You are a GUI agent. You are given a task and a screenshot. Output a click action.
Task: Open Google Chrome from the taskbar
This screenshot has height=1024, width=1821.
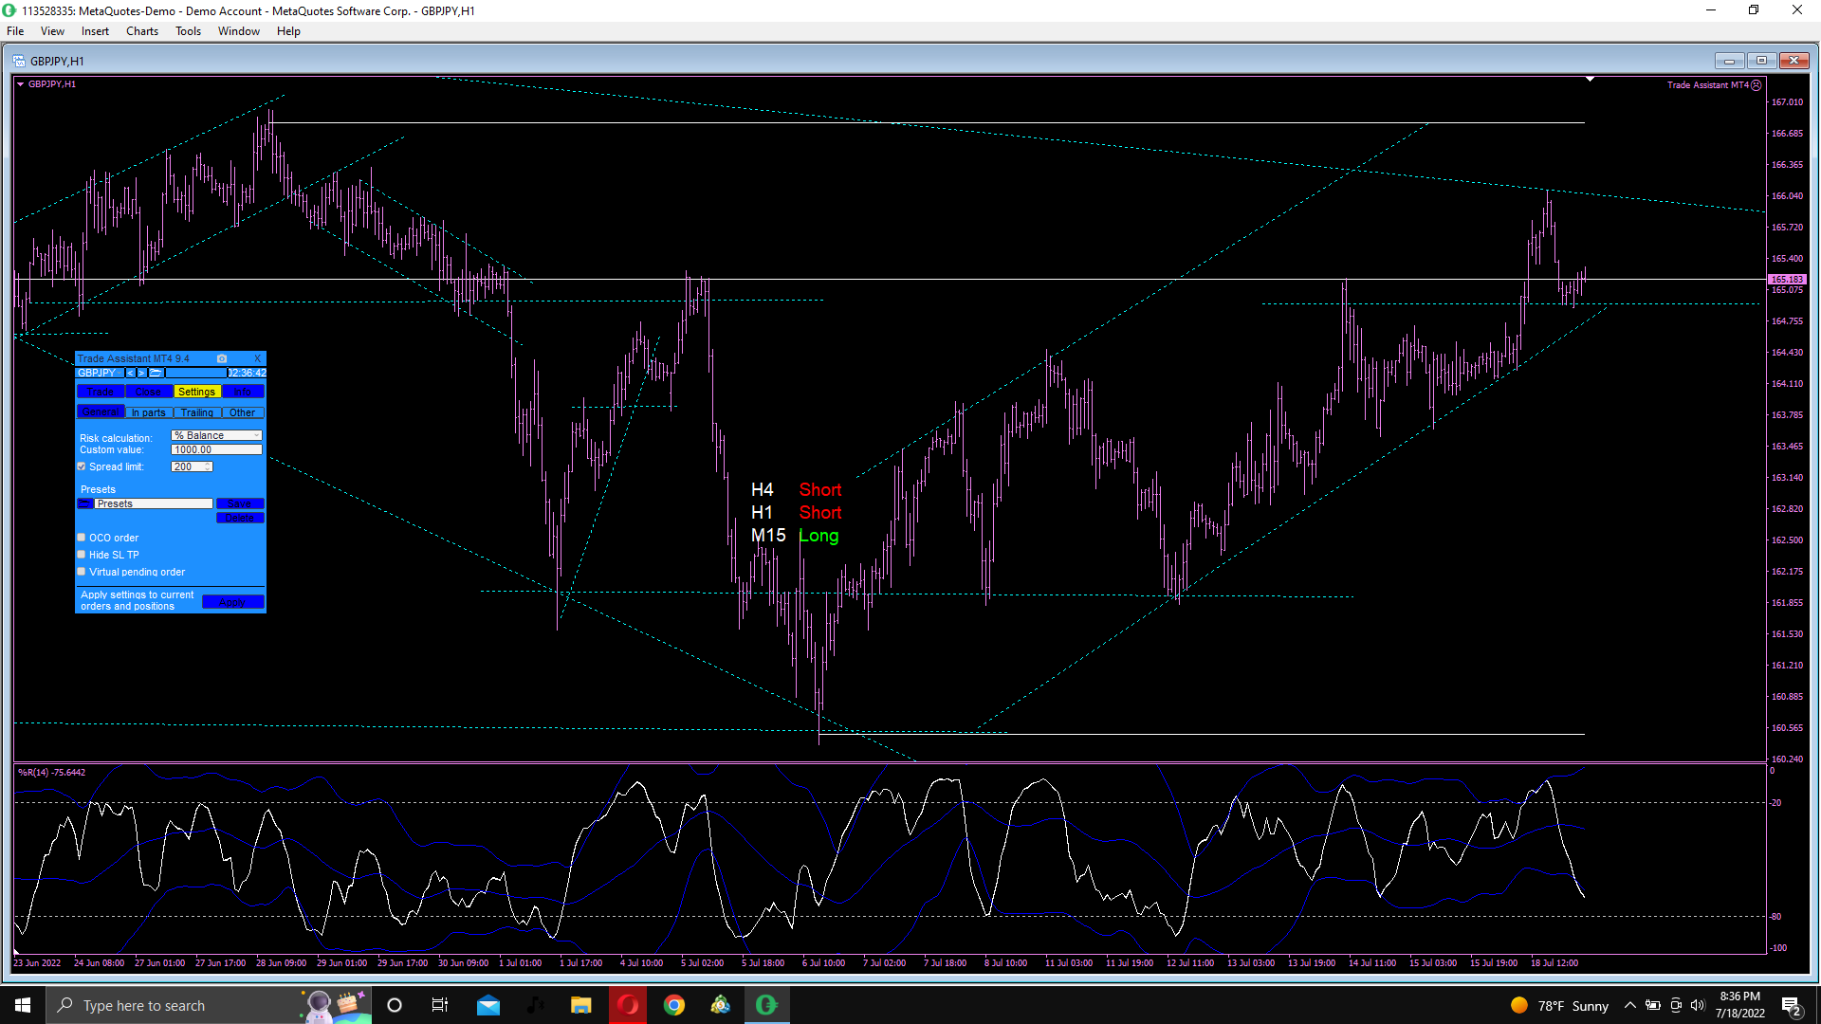pos(674,1005)
